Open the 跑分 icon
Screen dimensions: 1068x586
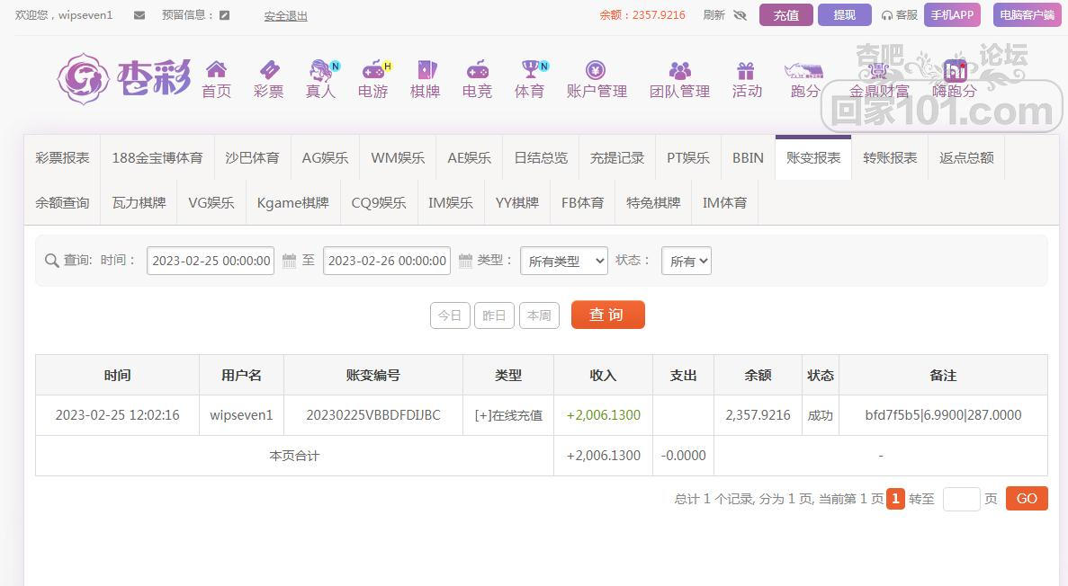click(804, 70)
